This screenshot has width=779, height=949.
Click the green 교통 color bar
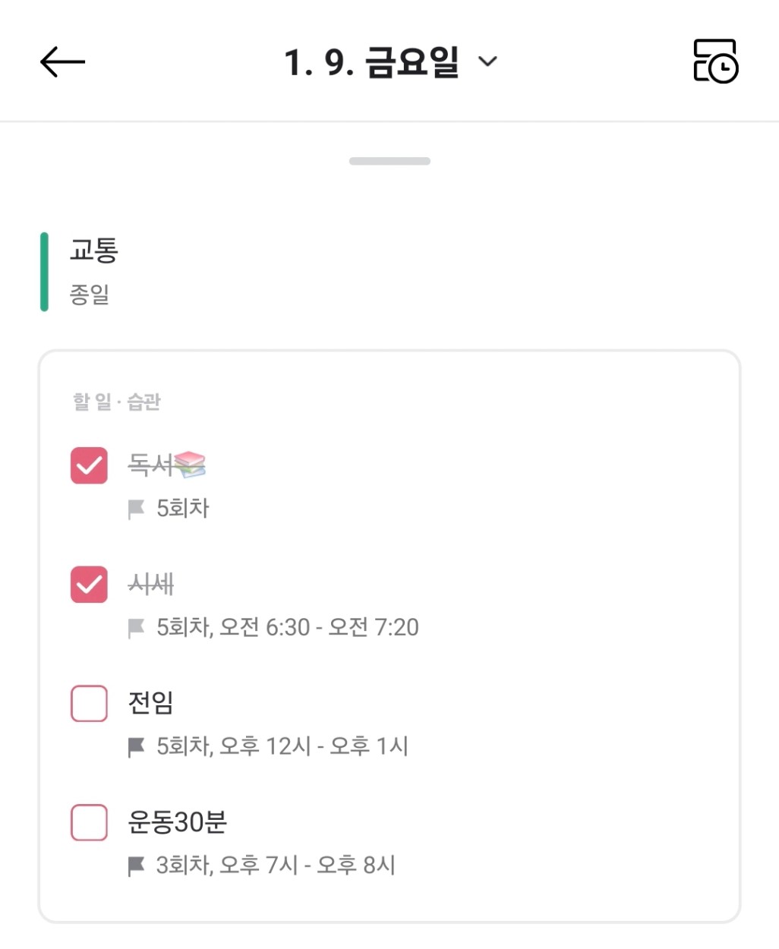tap(44, 272)
